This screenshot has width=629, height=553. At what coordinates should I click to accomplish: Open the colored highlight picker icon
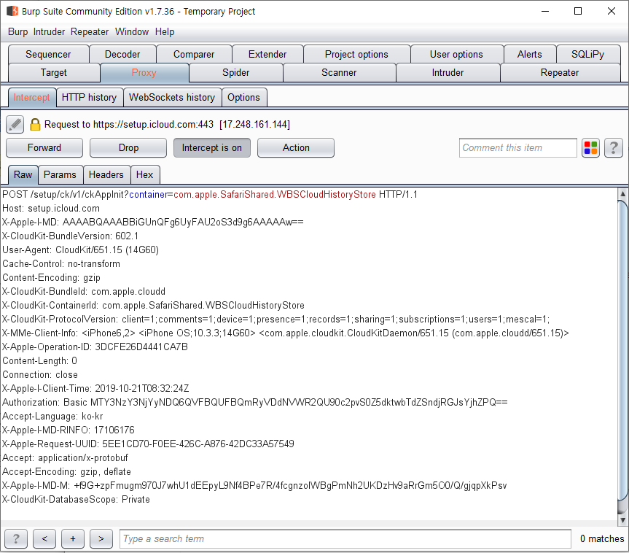(590, 148)
